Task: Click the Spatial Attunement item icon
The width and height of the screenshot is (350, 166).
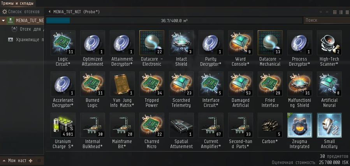Action: (x=181, y=125)
